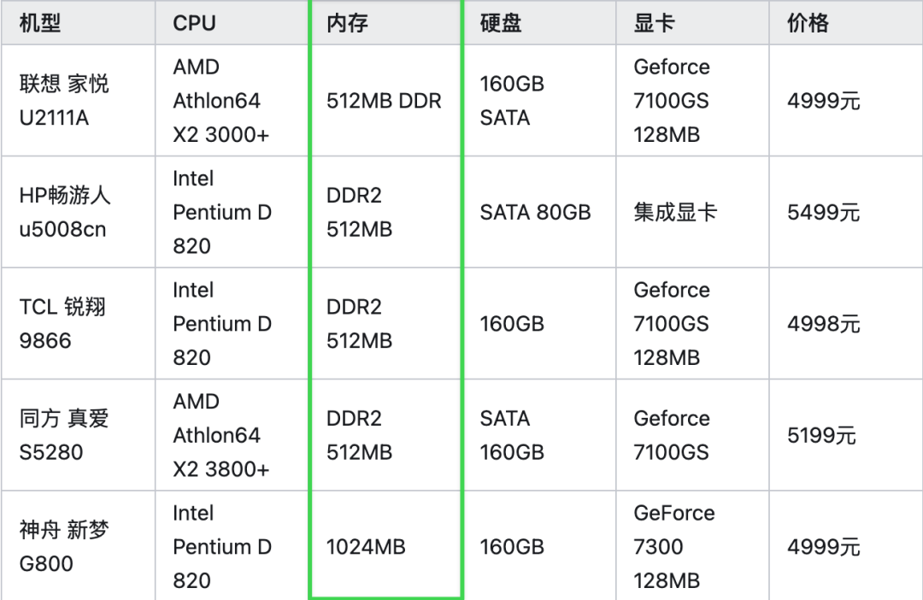Select the SATA 80GB hard disk cell
923x600 pixels.
535,212
